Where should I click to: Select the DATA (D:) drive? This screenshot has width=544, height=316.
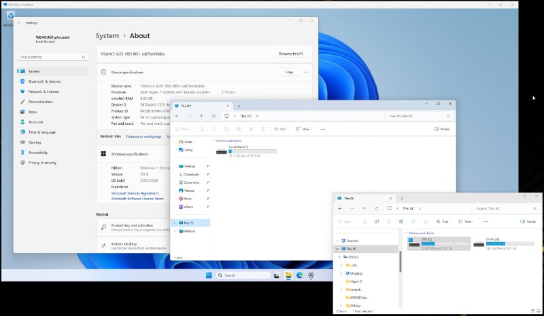pos(503,243)
